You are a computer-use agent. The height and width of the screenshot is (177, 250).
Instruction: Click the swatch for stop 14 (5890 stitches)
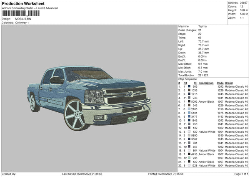[x=189, y=135]
